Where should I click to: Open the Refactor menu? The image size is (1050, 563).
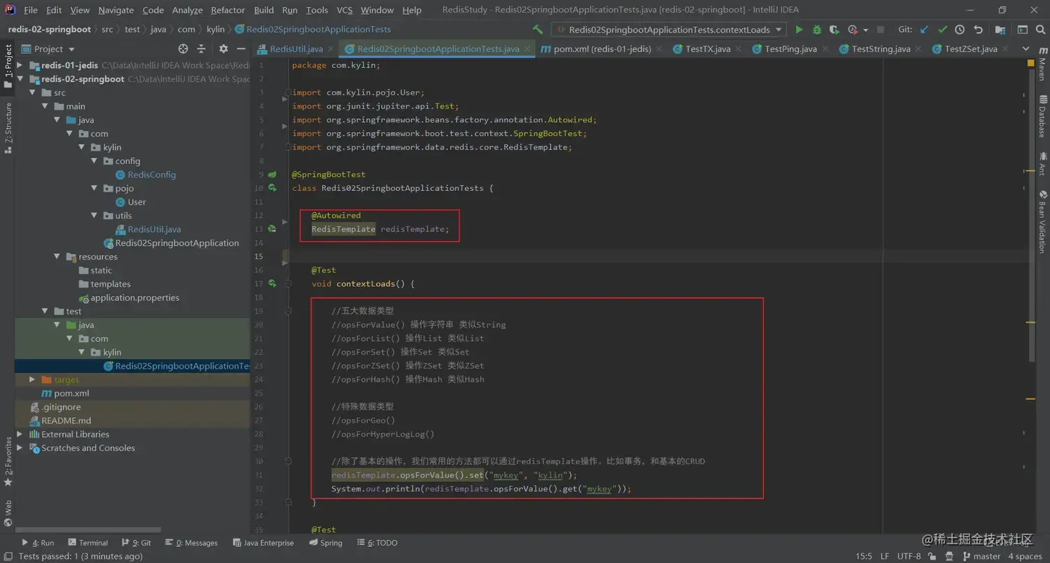click(x=228, y=10)
